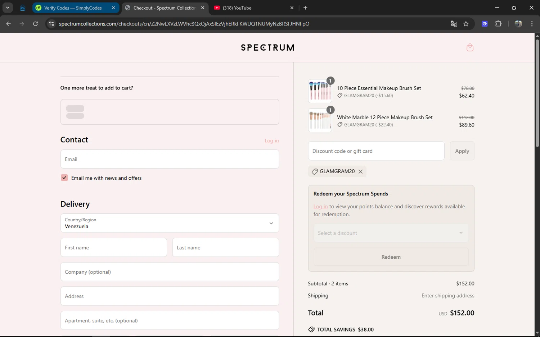Click the Spectrum logo in header
This screenshot has width=540, height=337.
(x=267, y=47)
